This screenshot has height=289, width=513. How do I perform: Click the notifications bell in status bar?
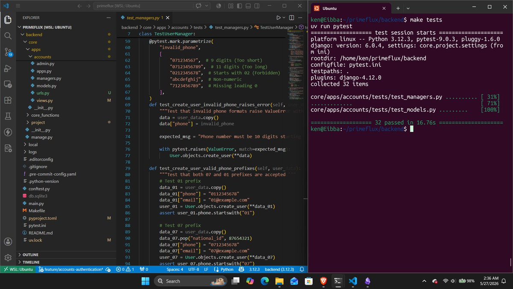302,269
